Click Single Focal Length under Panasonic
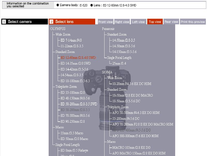 coord(119,58)
